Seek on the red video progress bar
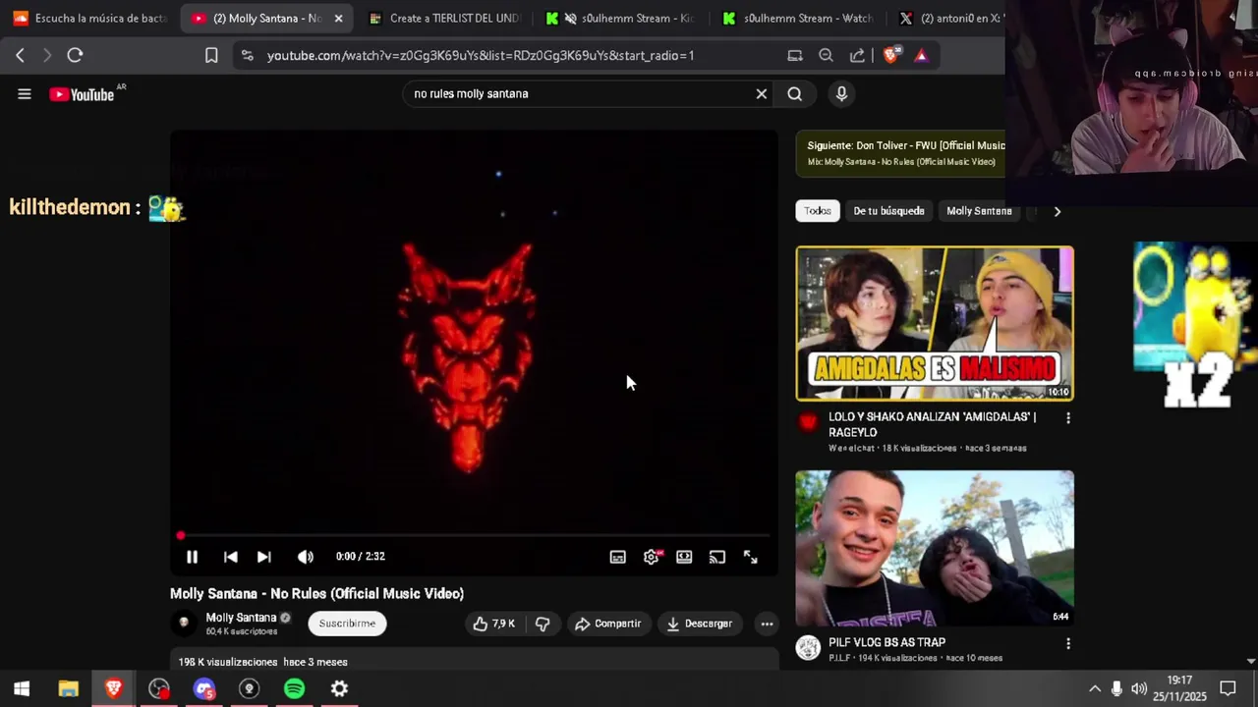The height and width of the screenshot is (707, 1258). pos(474,536)
